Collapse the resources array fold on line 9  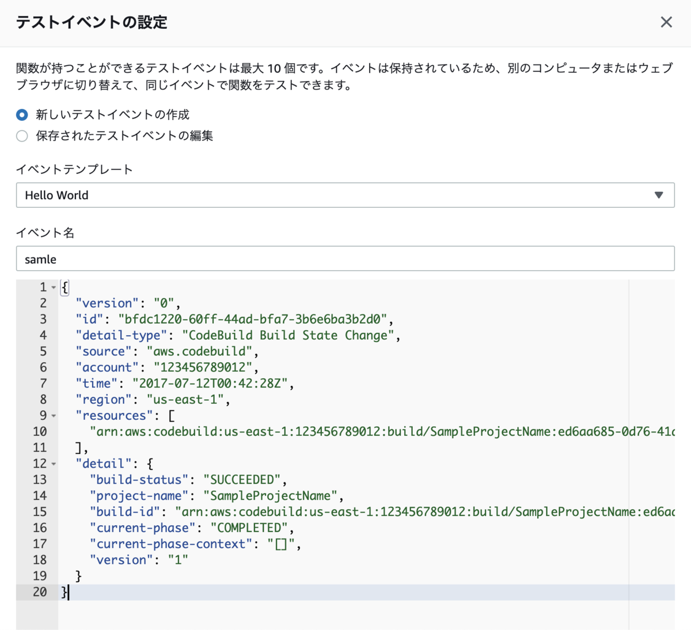click(54, 416)
